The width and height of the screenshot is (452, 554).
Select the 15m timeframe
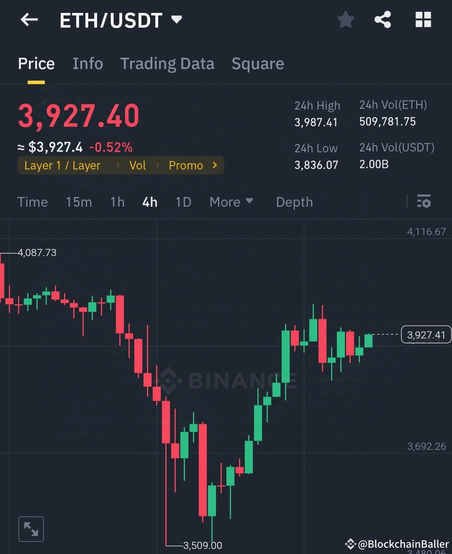79,202
